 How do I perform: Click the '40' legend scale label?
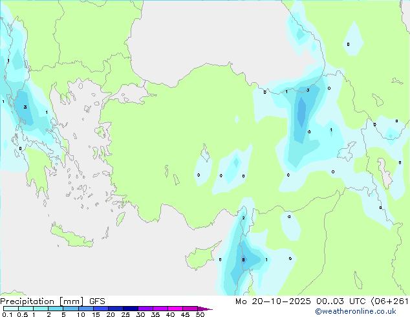(x=170, y=314)
